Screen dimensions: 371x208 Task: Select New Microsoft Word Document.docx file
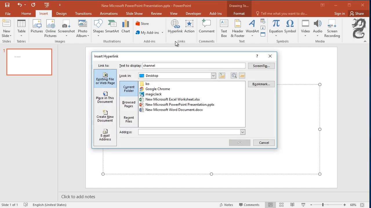(171, 110)
